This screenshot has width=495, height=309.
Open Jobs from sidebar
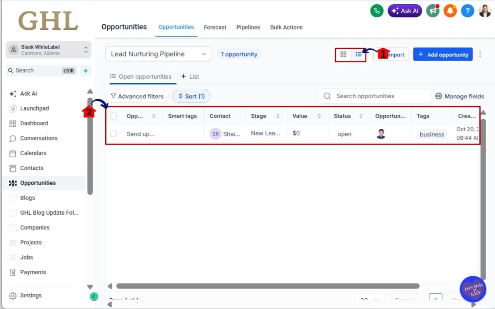[x=26, y=257]
